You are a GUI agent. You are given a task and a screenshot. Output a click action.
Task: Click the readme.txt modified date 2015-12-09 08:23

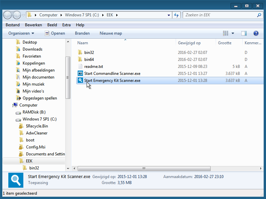click(x=192, y=67)
